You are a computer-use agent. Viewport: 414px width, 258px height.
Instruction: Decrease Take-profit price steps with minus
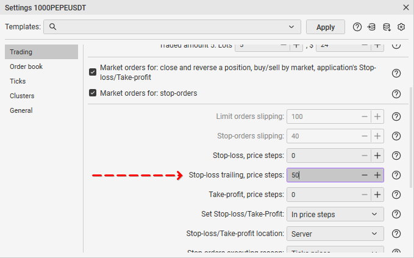[x=365, y=195]
